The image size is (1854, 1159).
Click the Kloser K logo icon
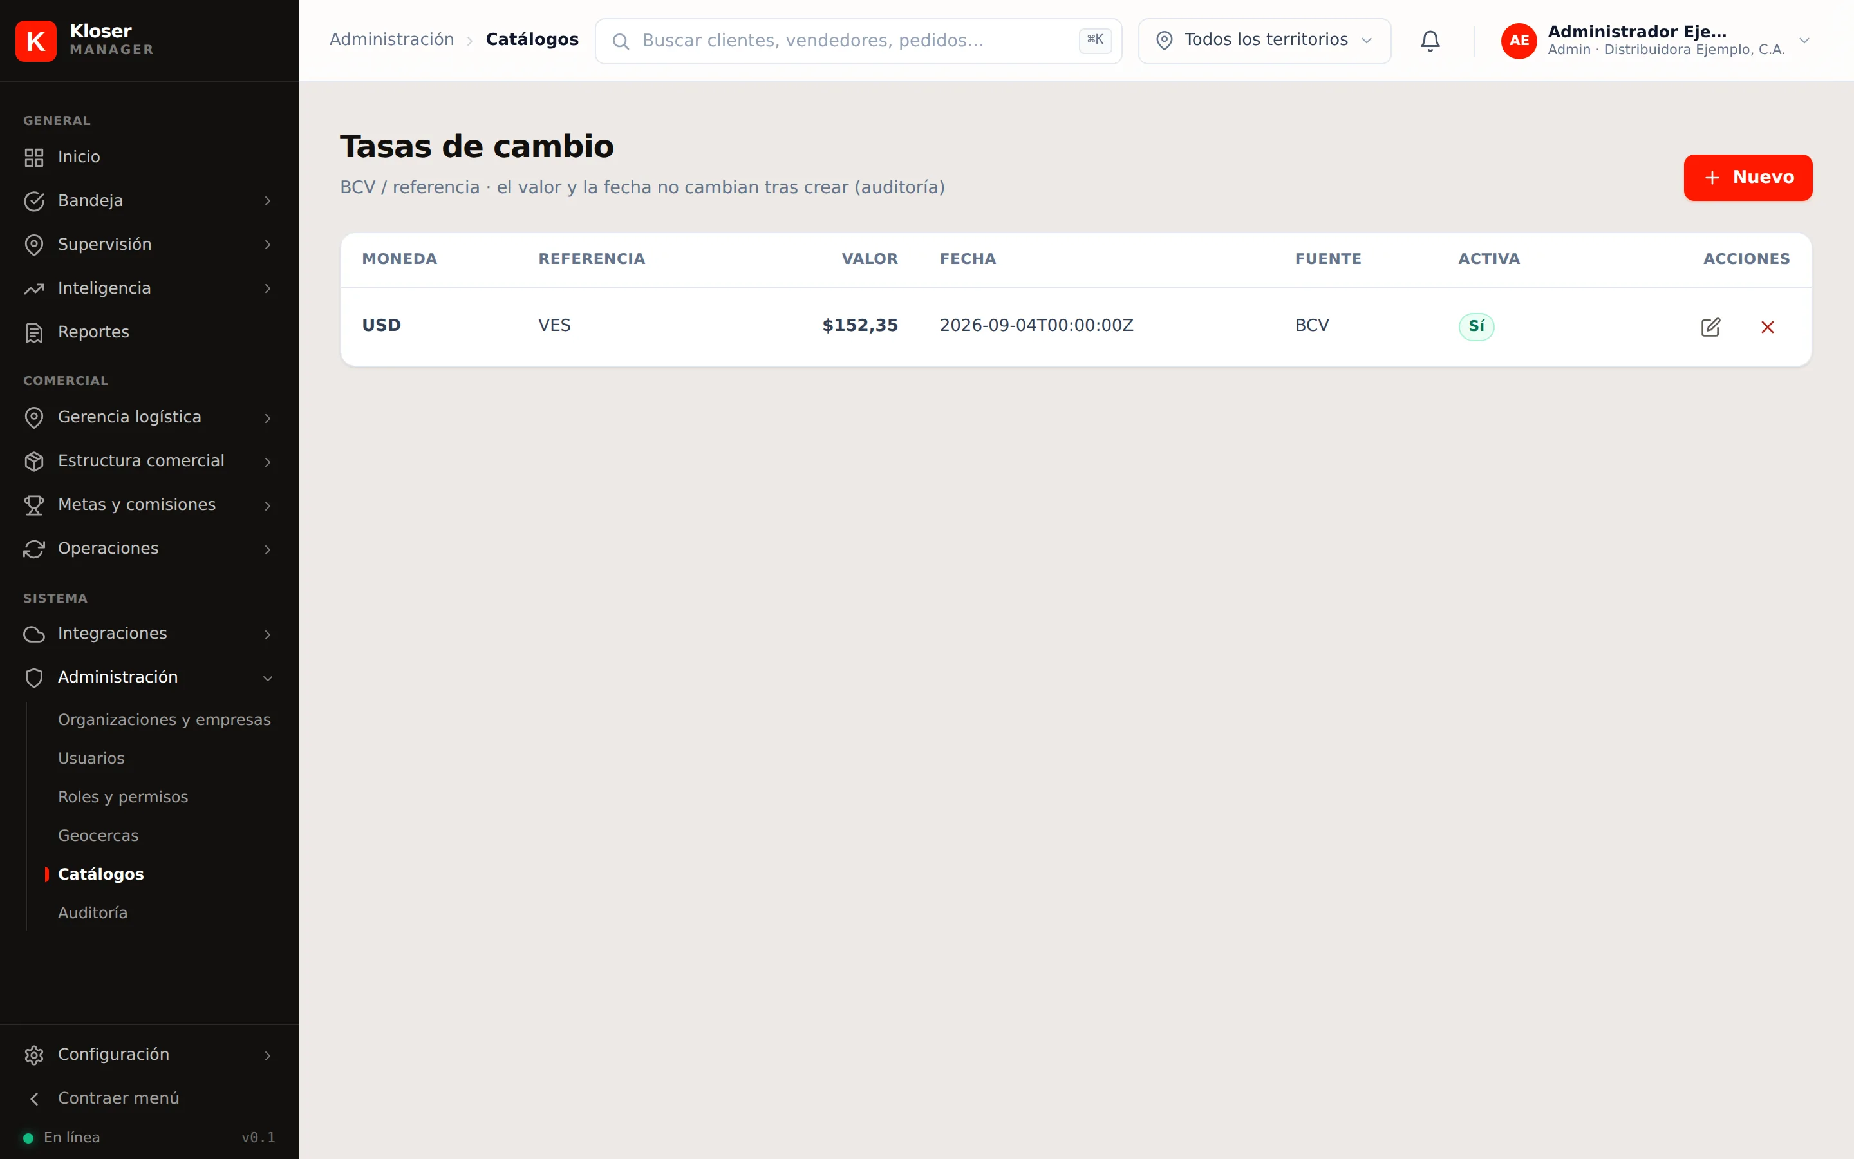click(x=35, y=41)
